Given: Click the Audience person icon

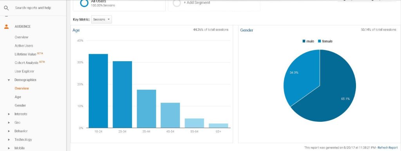Looking at the screenshot, I should (6, 27).
